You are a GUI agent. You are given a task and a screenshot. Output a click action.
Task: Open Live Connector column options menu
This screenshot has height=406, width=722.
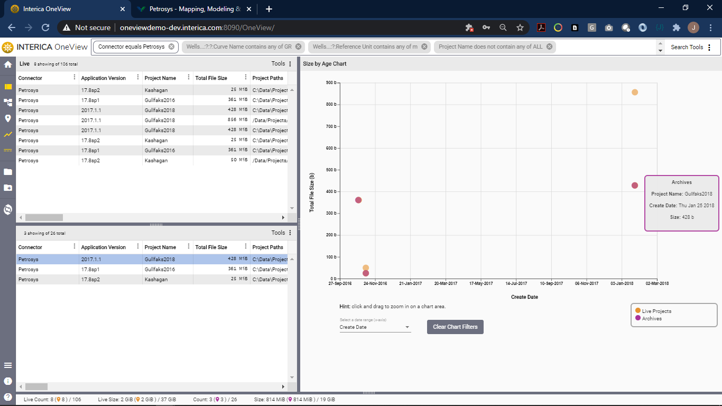(x=74, y=78)
